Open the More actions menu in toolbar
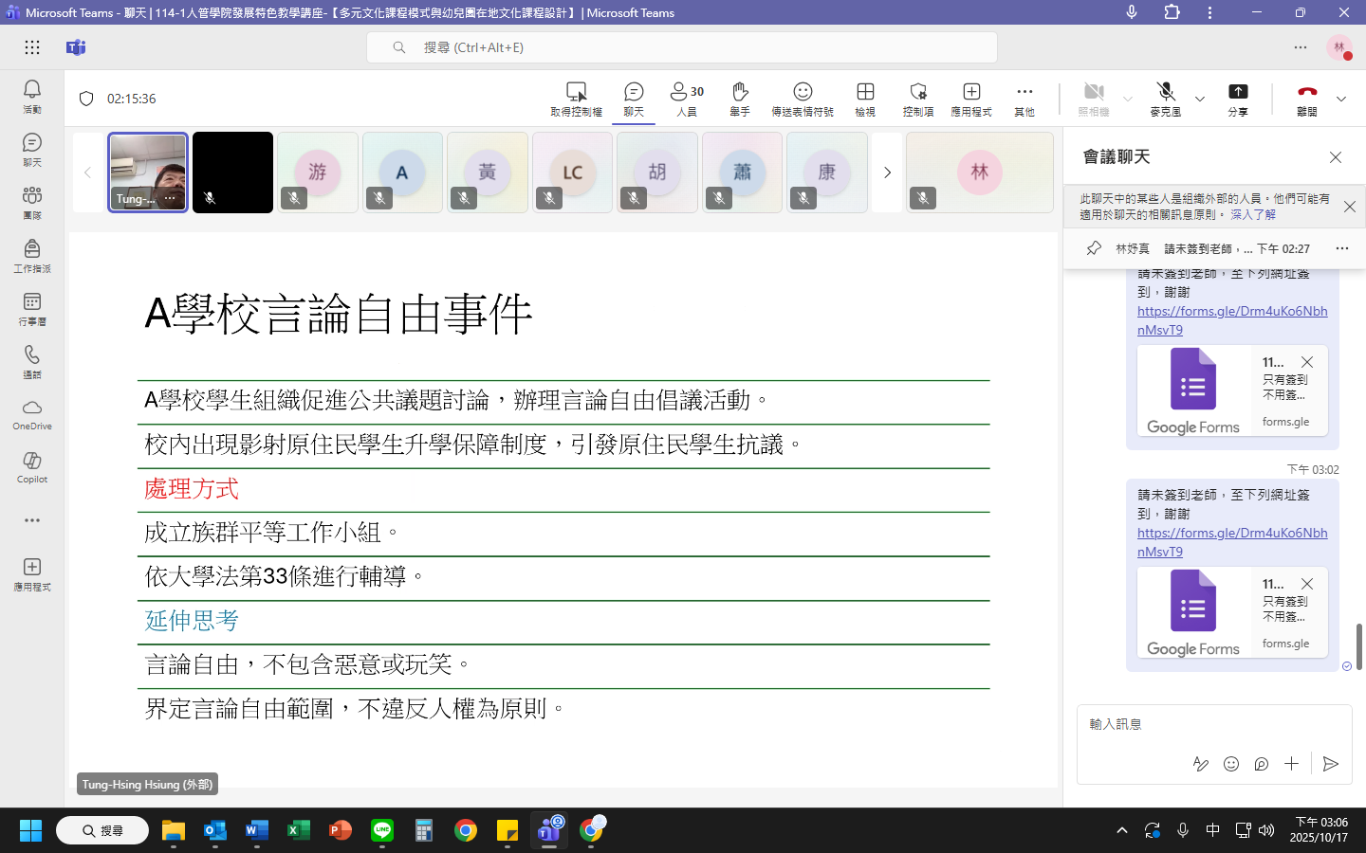This screenshot has width=1366, height=853. coord(1024,98)
